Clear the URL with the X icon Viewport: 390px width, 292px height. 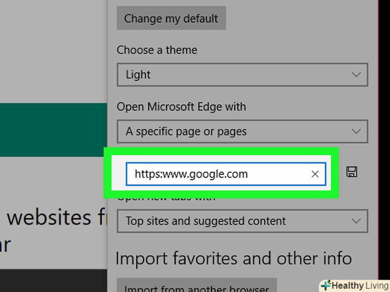pyautogui.click(x=315, y=174)
